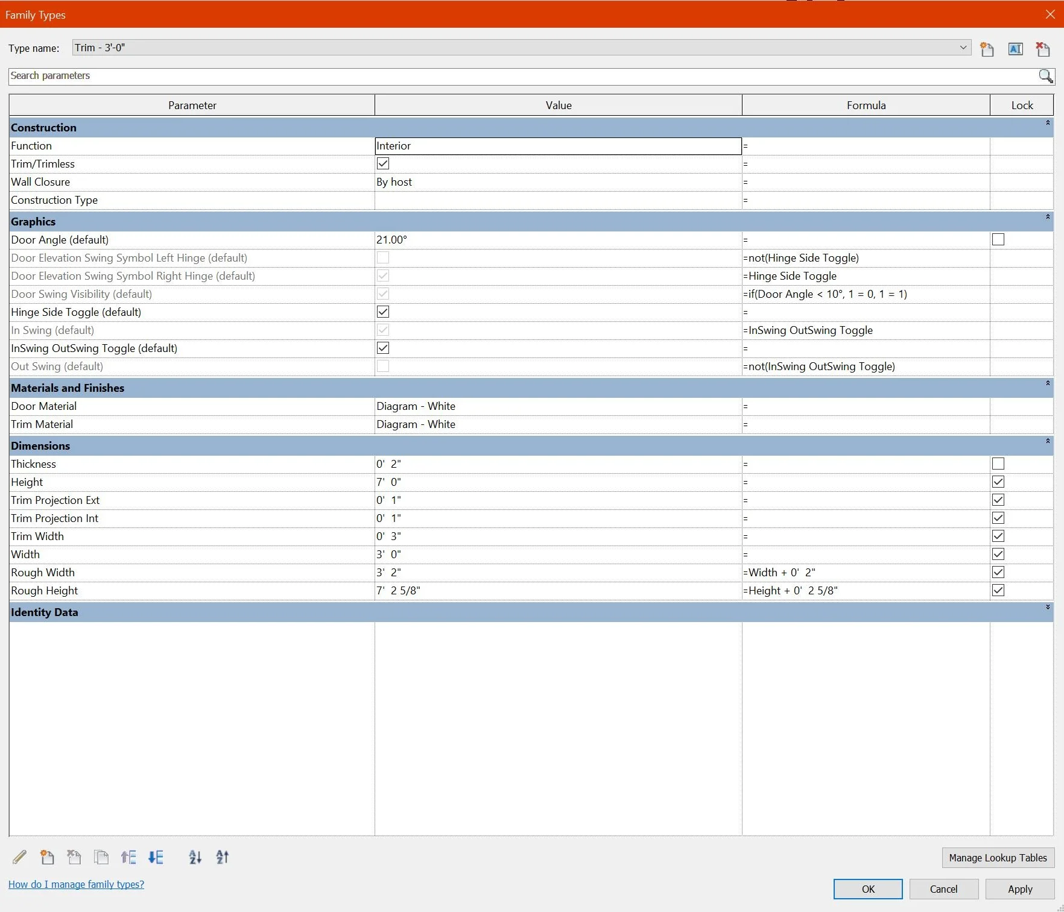This screenshot has height=912, width=1064.
Task: Open Manage Lookup Tables
Action: pyautogui.click(x=998, y=858)
